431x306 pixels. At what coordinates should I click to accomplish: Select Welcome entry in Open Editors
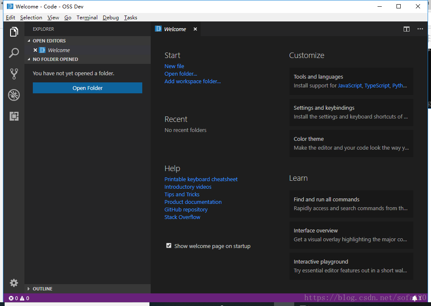pyautogui.click(x=88, y=50)
